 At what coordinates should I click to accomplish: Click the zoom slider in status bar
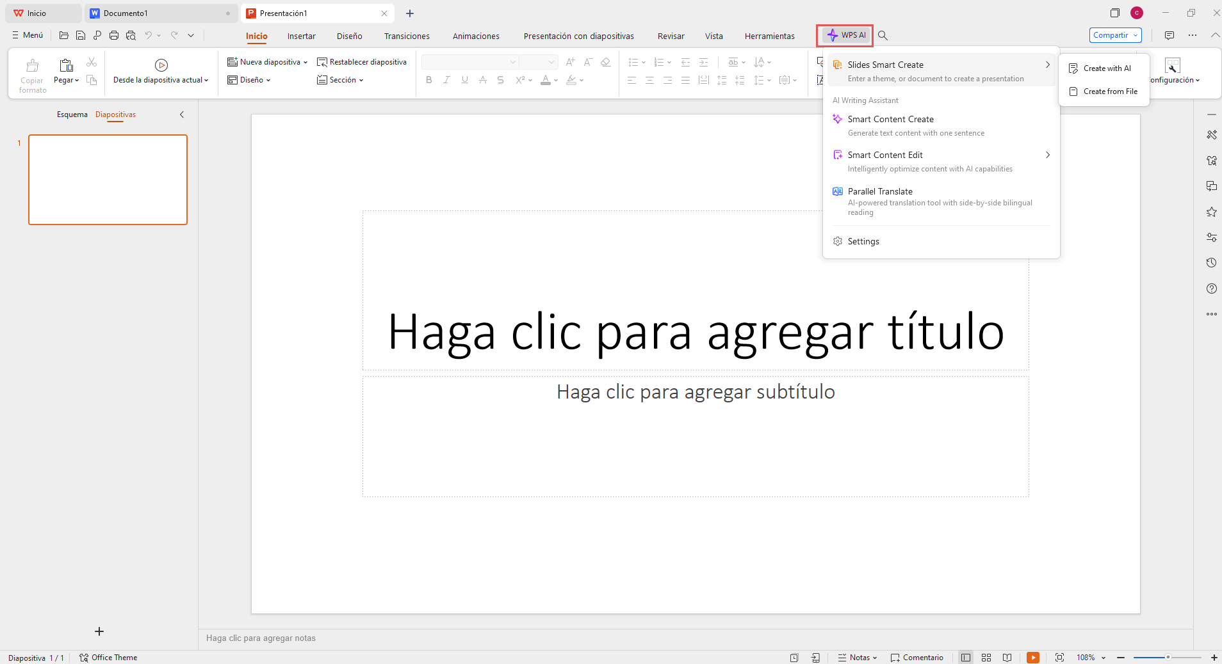coord(1167,658)
